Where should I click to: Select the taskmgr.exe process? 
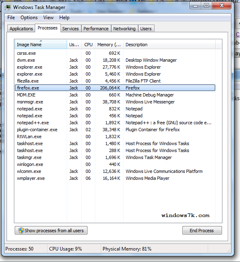click(x=115, y=157)
